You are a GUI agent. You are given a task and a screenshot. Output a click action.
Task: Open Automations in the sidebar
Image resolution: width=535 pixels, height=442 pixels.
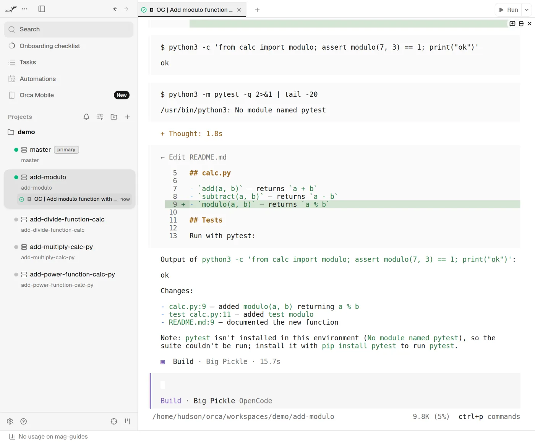pyautogui.click(x=69, y=79)
